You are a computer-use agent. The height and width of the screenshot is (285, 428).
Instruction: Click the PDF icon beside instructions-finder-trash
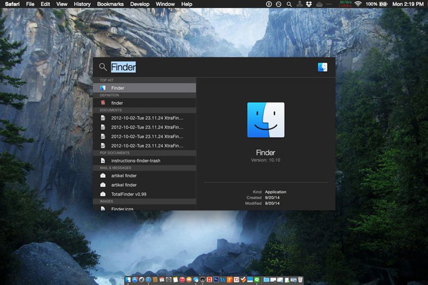[x=103, y=161]
